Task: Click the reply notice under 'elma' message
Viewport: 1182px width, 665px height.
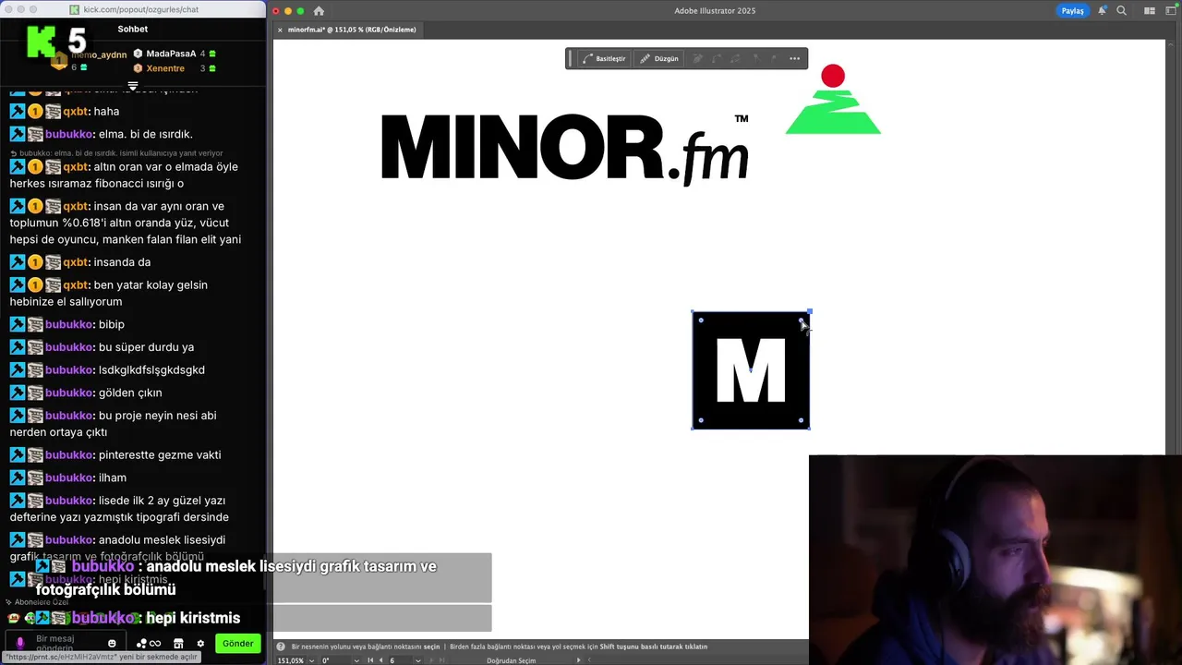Action: pos(116,153)
